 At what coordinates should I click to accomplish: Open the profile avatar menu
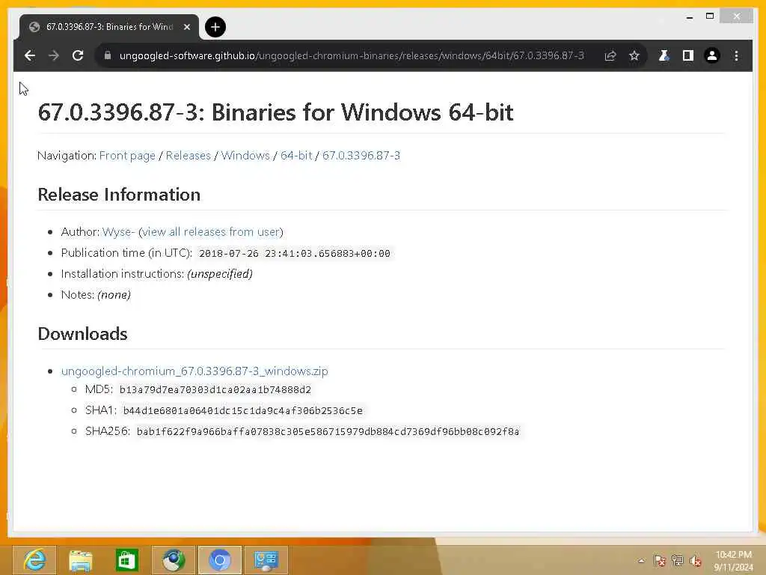(712, 55)
